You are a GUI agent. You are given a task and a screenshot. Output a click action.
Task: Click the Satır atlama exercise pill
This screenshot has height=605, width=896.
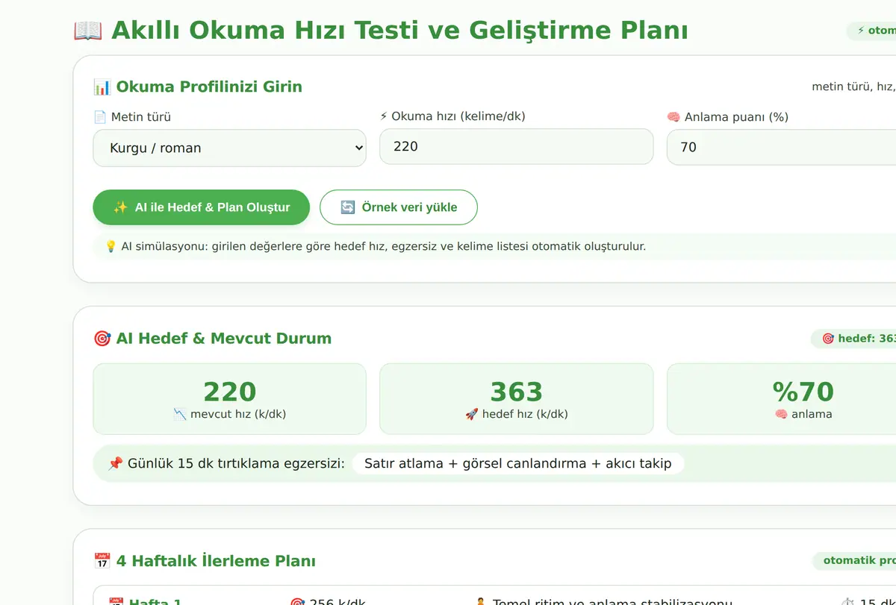click(518, 464)
